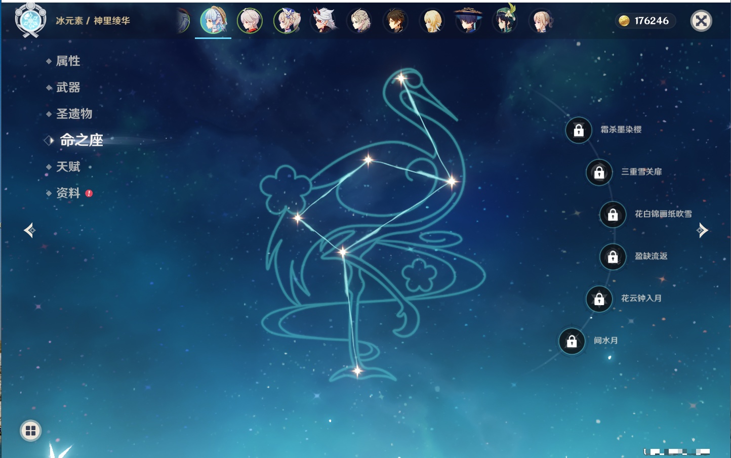Open the grid menu button at bottom left
The height and width of the screenshot is (458, 731).
click(x=30, y=431)
